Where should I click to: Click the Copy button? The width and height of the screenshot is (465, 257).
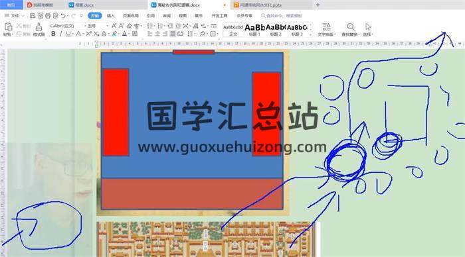[23, 34]
